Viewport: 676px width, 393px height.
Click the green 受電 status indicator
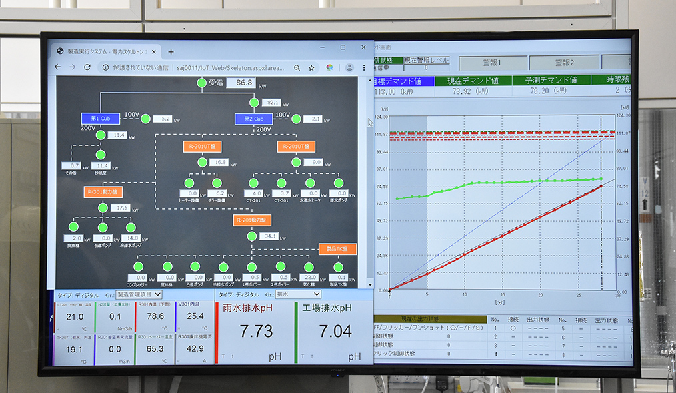pyautogui.click(x=202, y=83)
